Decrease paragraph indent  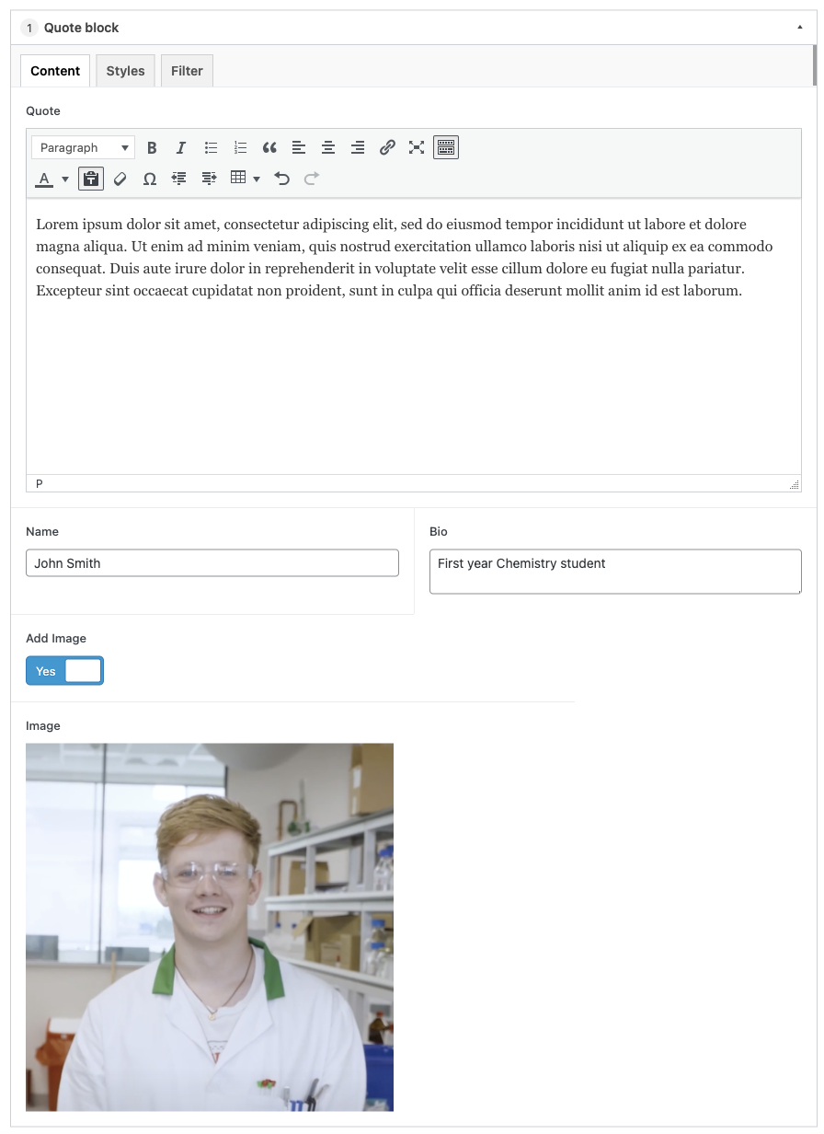point(179,179)
